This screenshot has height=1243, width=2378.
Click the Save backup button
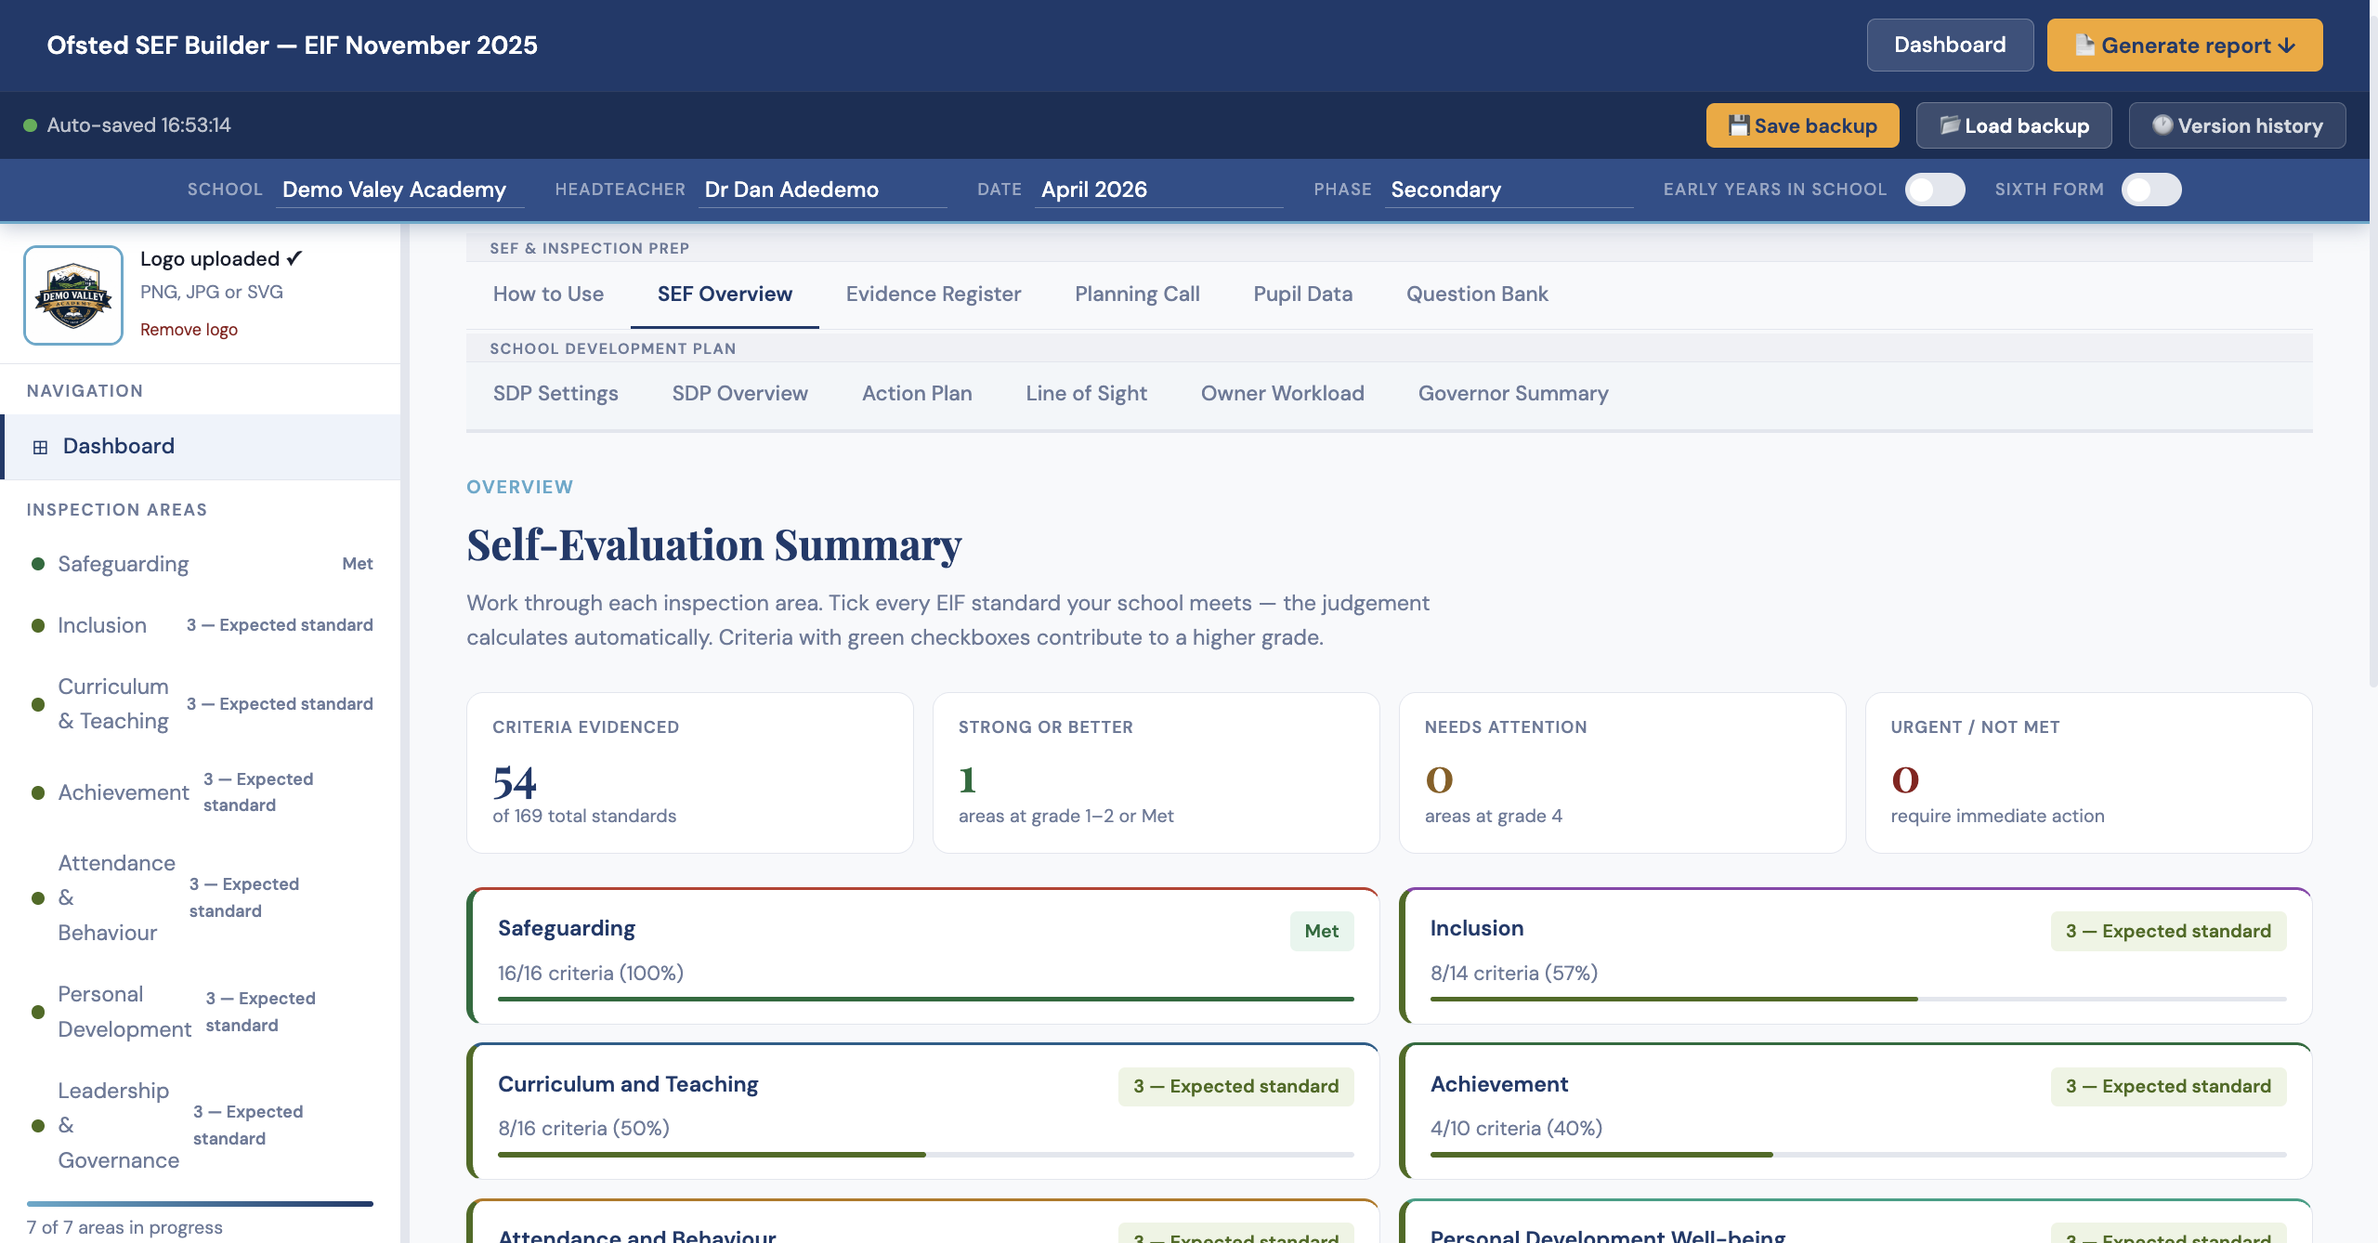pyautogui.click(x=1802, y=125)
